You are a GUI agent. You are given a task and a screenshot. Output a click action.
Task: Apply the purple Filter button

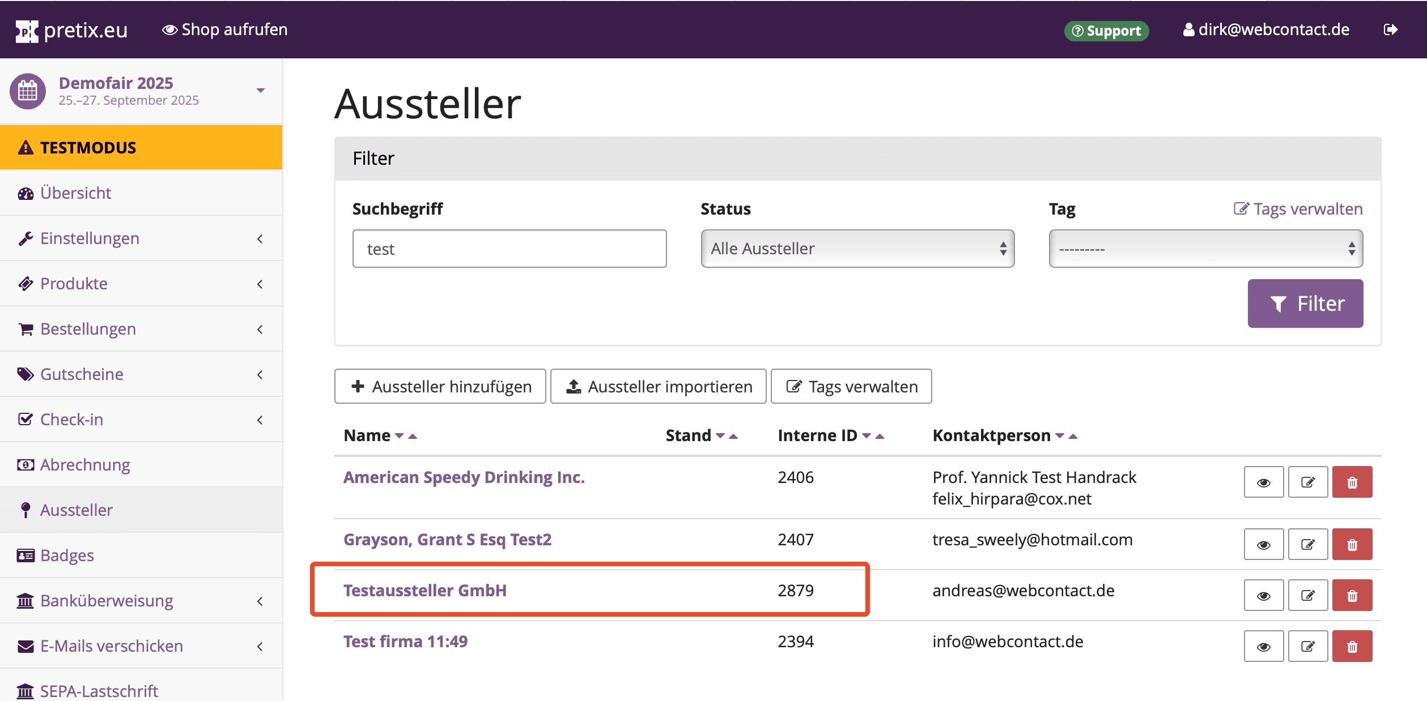point(1305,304)
